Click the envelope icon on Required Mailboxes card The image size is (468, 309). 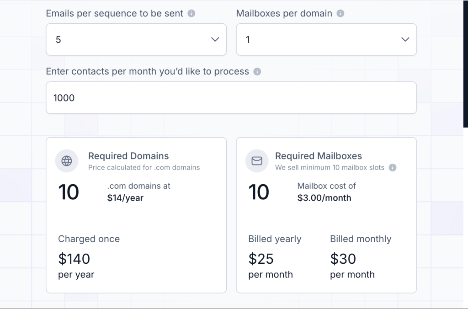[x=256, y=161]
